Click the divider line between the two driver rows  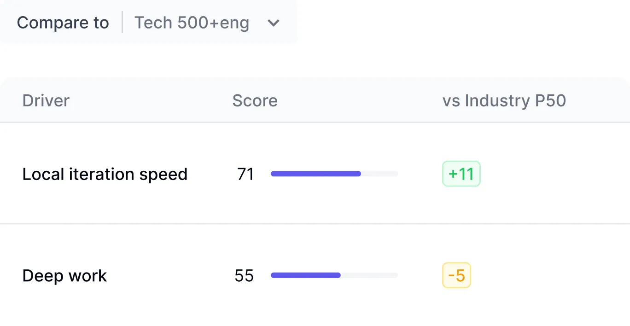point(315,224)
